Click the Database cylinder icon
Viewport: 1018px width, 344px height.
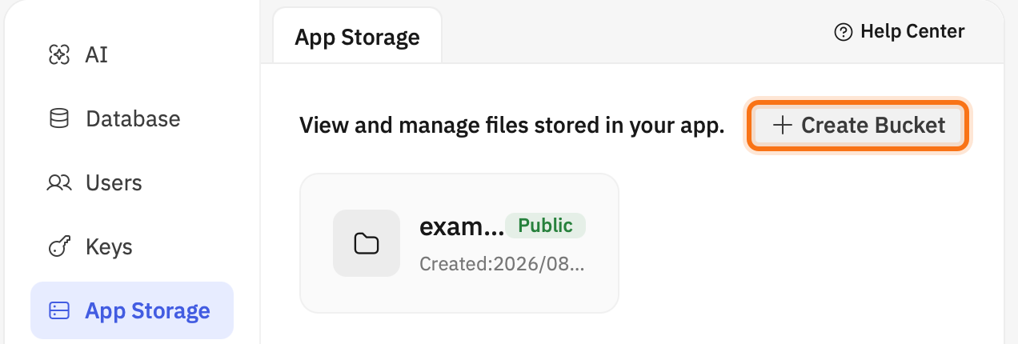[x=59, y=119]
